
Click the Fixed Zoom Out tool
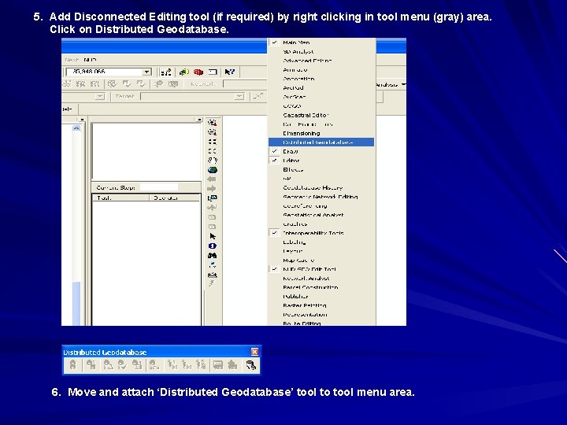tap(213, 151)
